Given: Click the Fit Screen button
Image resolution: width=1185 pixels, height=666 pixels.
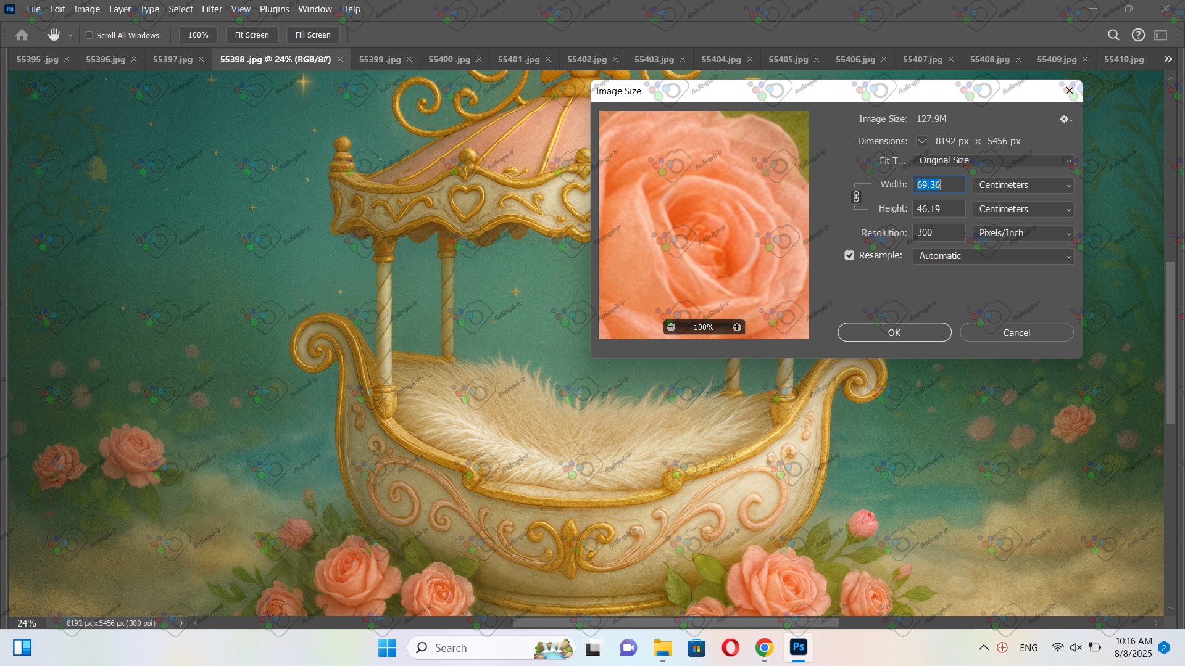Looking at the screenshot, I should pos(252,35).
